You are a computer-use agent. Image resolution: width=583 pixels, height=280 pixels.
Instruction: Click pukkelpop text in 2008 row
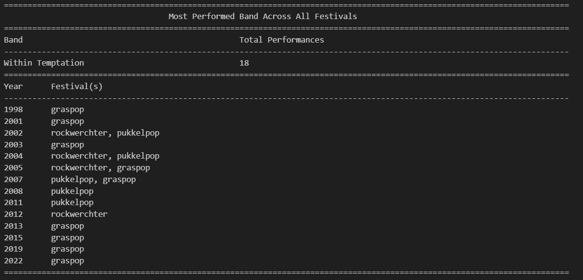(72, 191)
